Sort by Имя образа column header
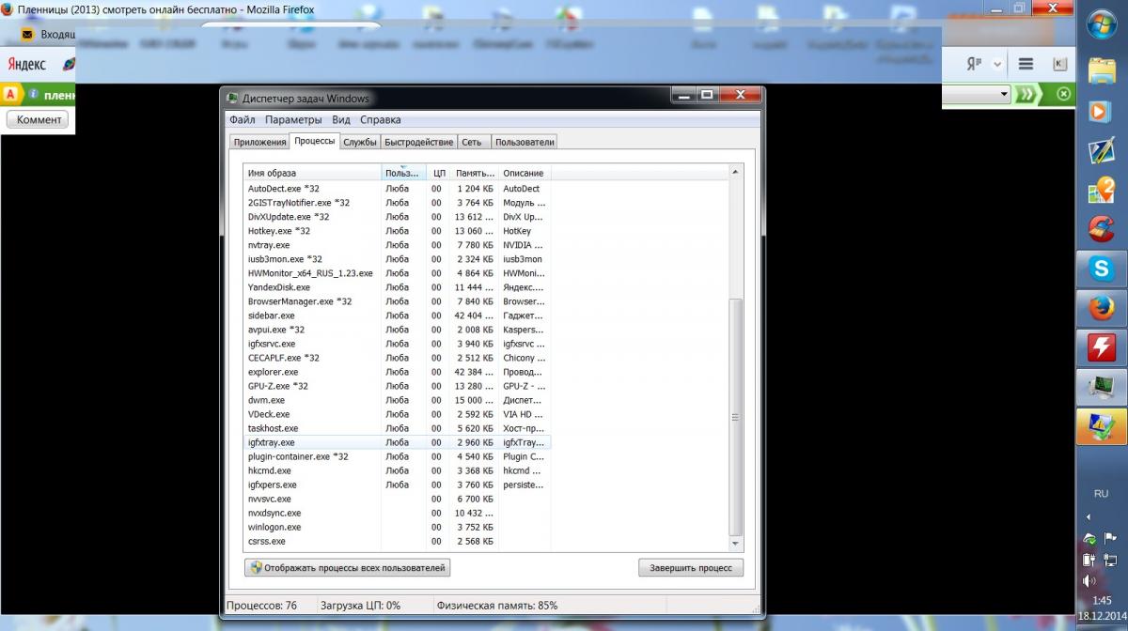This screenshot has width=1128, height=631. pyautogui.click(x=312, y=173)
